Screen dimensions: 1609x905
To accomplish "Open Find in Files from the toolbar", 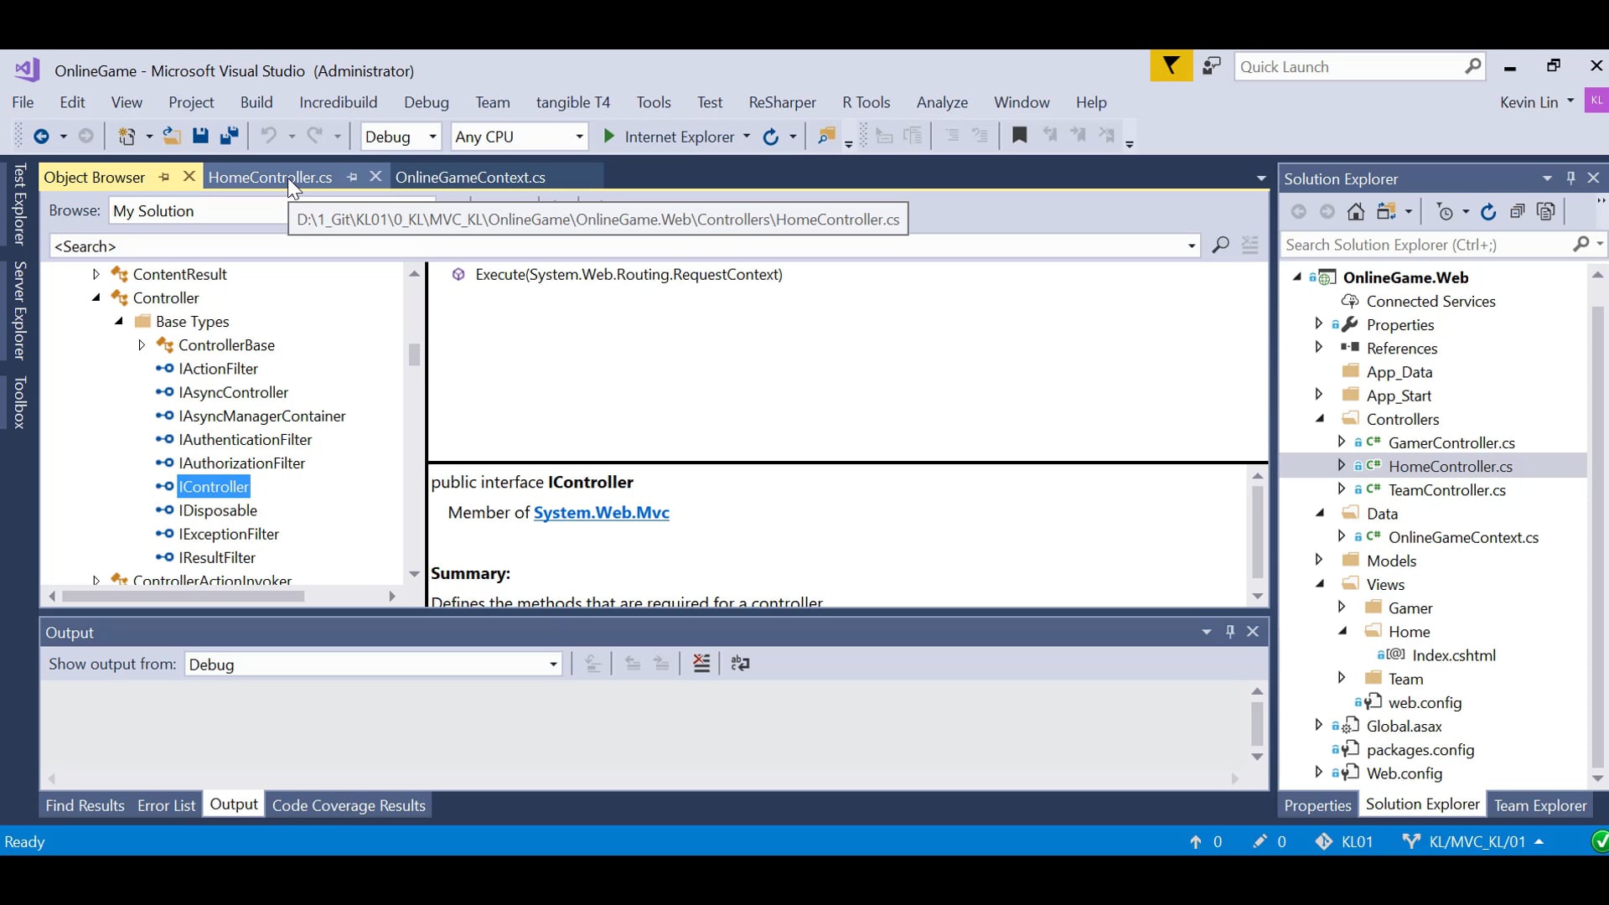I will [x=825, y=136].
